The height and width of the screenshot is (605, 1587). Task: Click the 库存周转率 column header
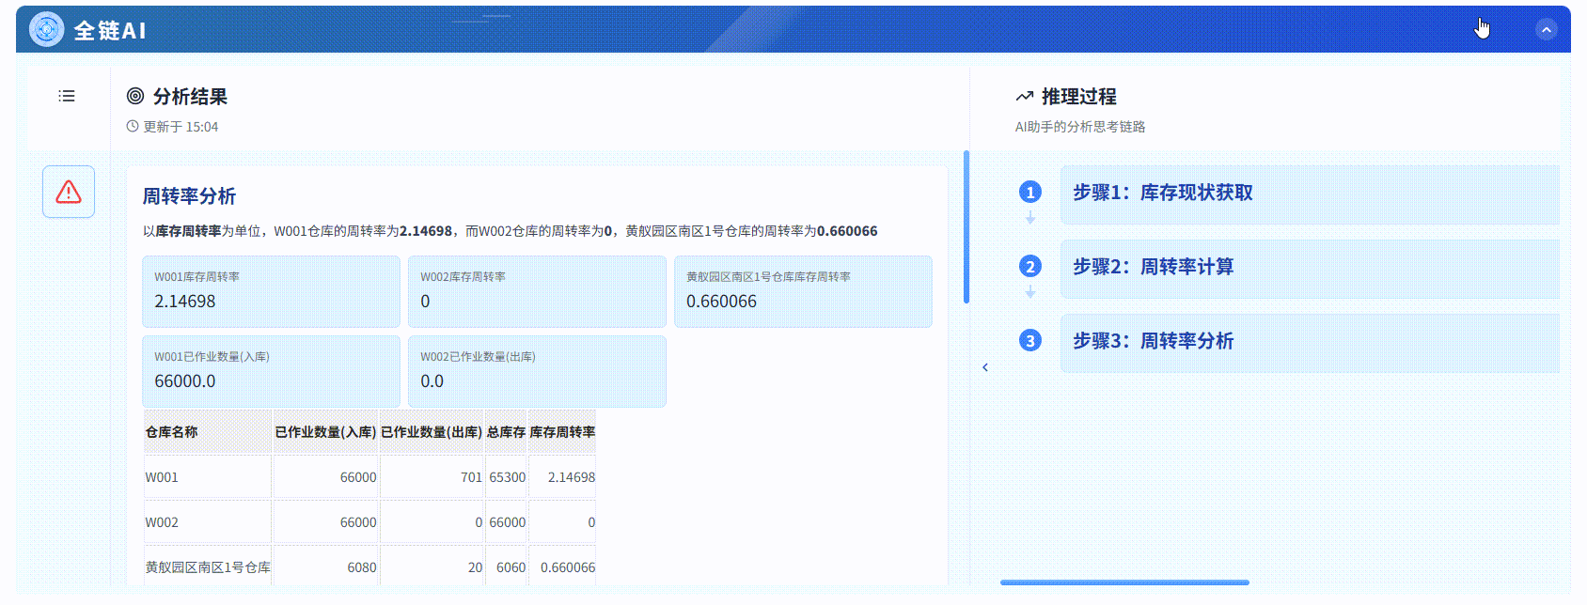click(x=562, y=432)
